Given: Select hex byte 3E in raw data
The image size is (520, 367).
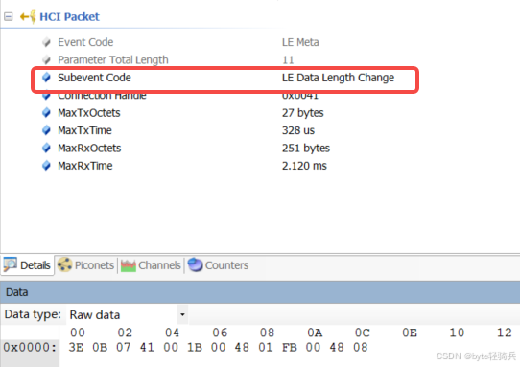Looking at the screenshot, I should 76,347.
